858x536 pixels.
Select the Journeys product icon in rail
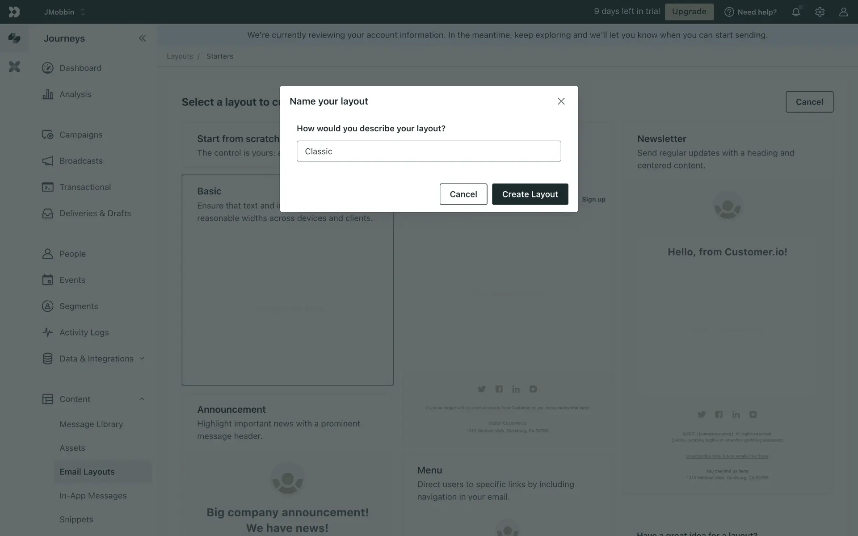coord(14,38)
